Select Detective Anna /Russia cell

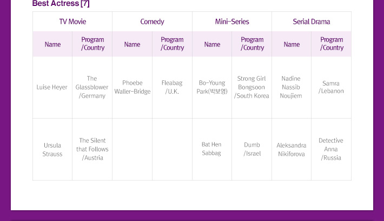[331, 149]
